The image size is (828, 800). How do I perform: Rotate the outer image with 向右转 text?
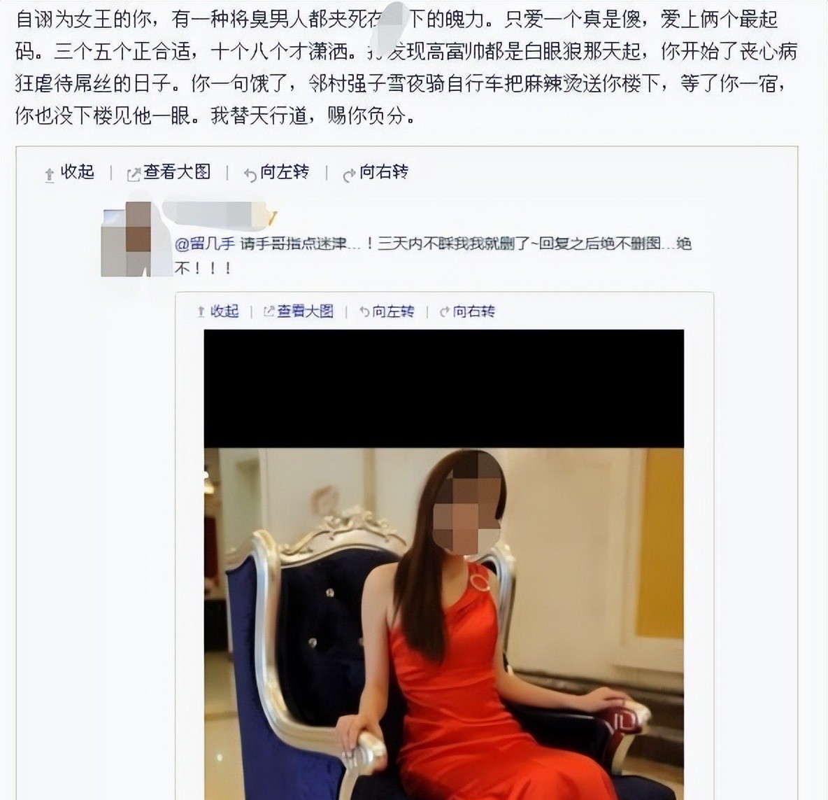tap(383, 171)
